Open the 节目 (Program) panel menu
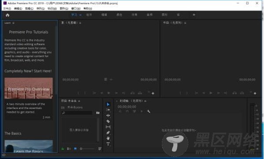Viewport: 264px width, 159px height. point(185,23)
